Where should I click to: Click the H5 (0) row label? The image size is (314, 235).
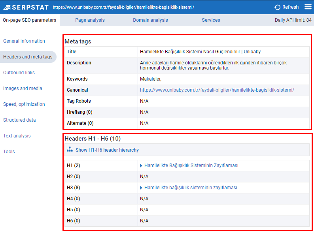(x=74, y=210)
